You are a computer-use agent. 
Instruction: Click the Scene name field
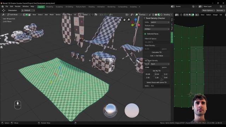point(183,6)
